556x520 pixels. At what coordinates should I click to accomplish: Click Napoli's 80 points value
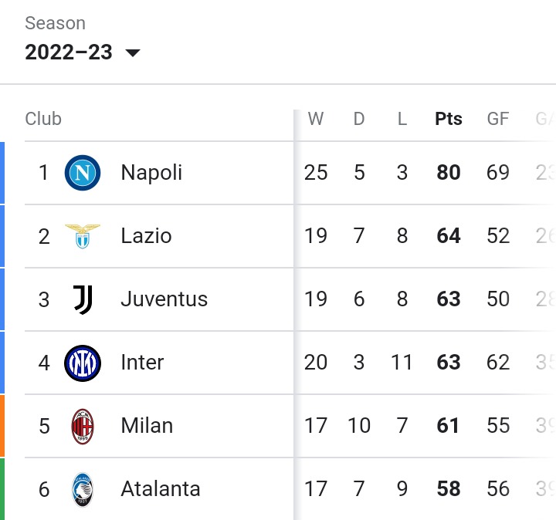[x=449, y=173]
